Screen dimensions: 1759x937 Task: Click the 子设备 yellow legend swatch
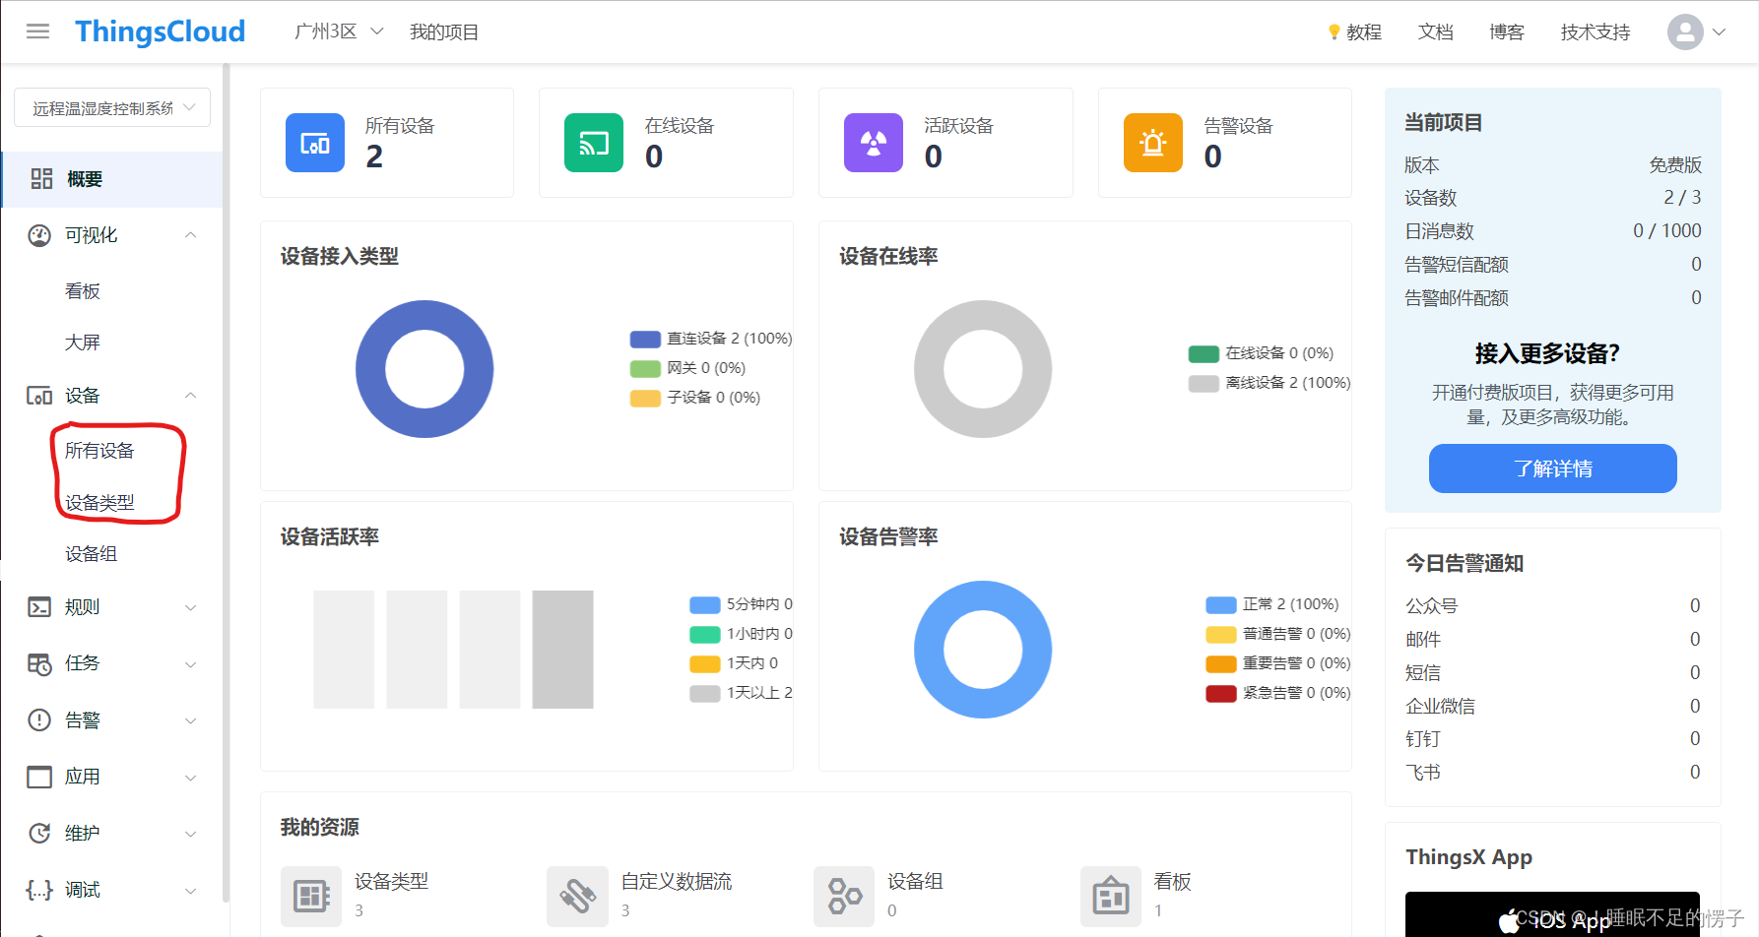tap(645, 399)
